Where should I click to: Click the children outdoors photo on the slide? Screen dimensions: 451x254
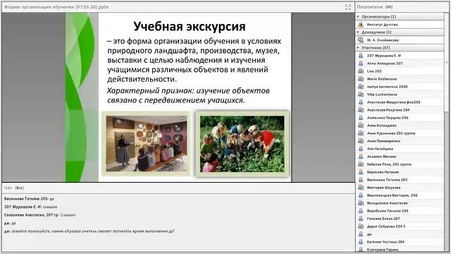(242, 144)
